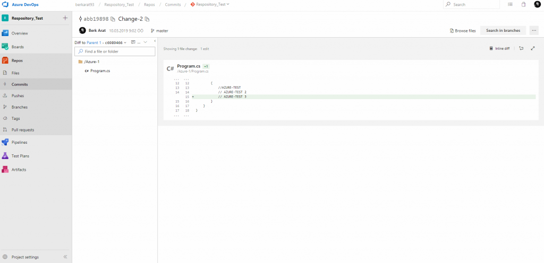Click the add comment icon near Inline diff

[x=521, y=48]
